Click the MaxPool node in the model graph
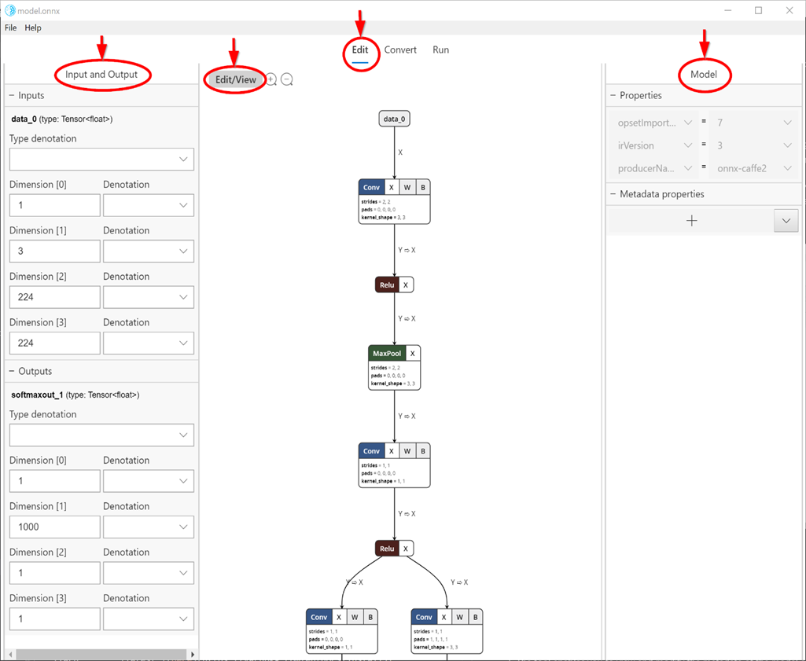Viewport: 806px width, 661px height. click(387, 353)
